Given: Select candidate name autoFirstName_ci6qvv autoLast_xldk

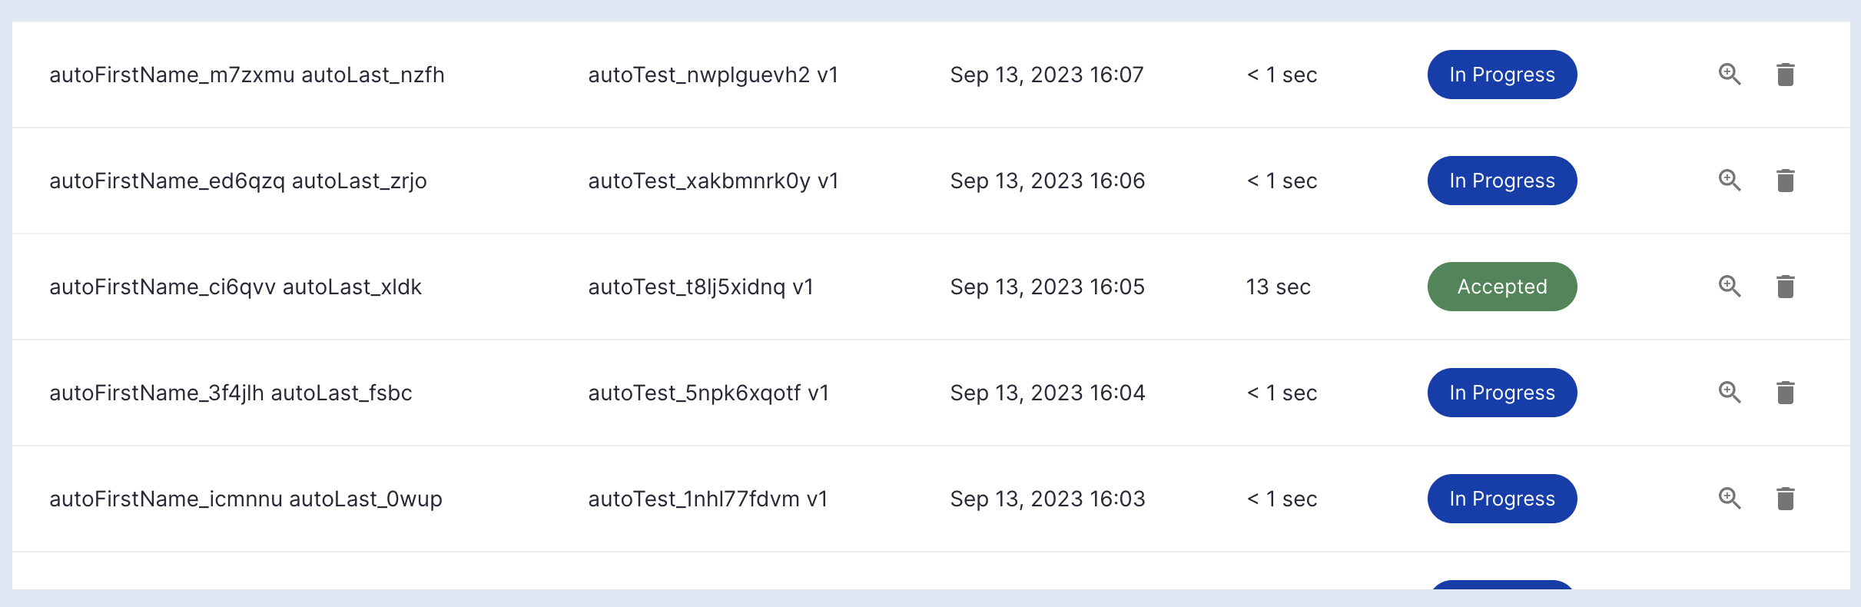Looking at the screenshot, I should click(235, 287).
